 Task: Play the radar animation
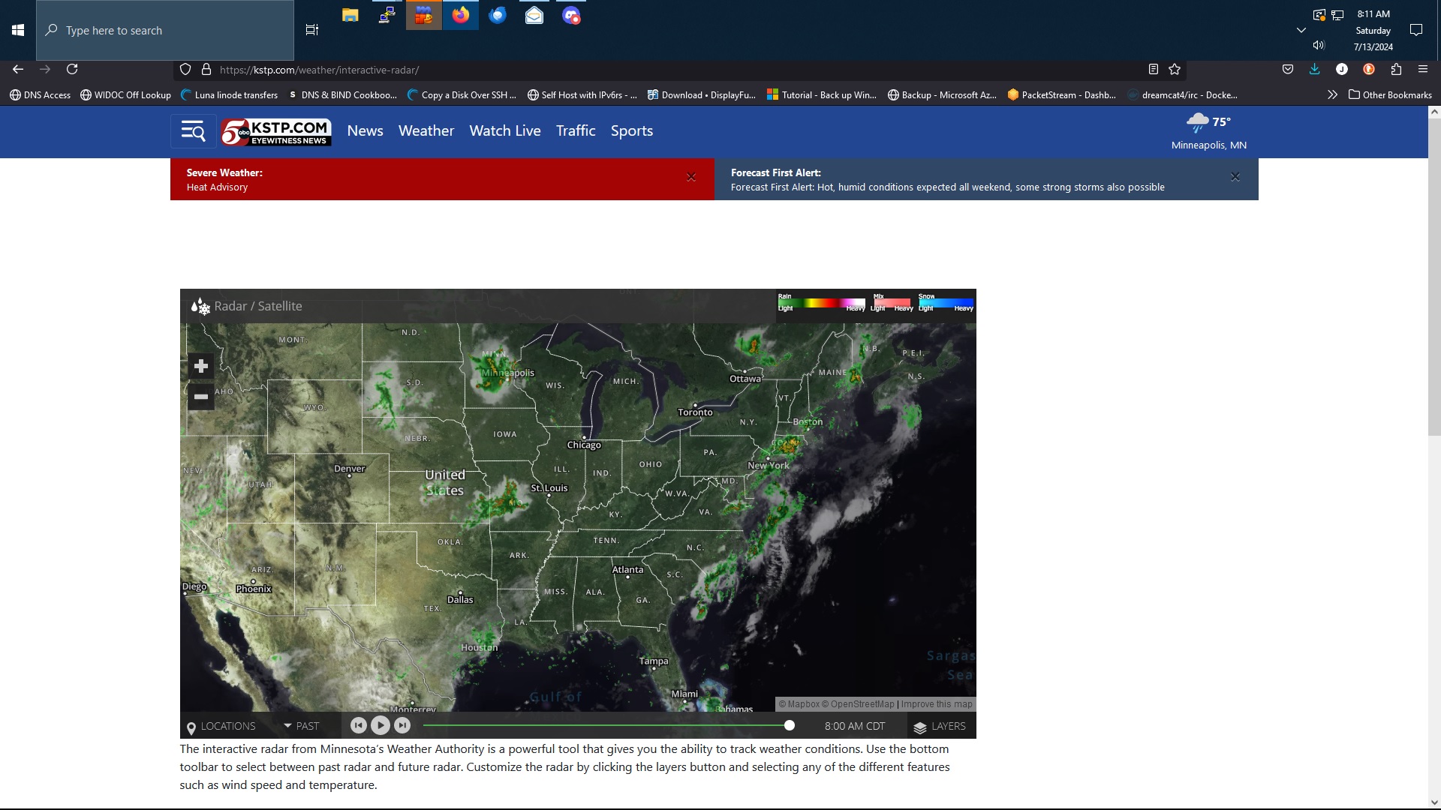coord(381,725)
